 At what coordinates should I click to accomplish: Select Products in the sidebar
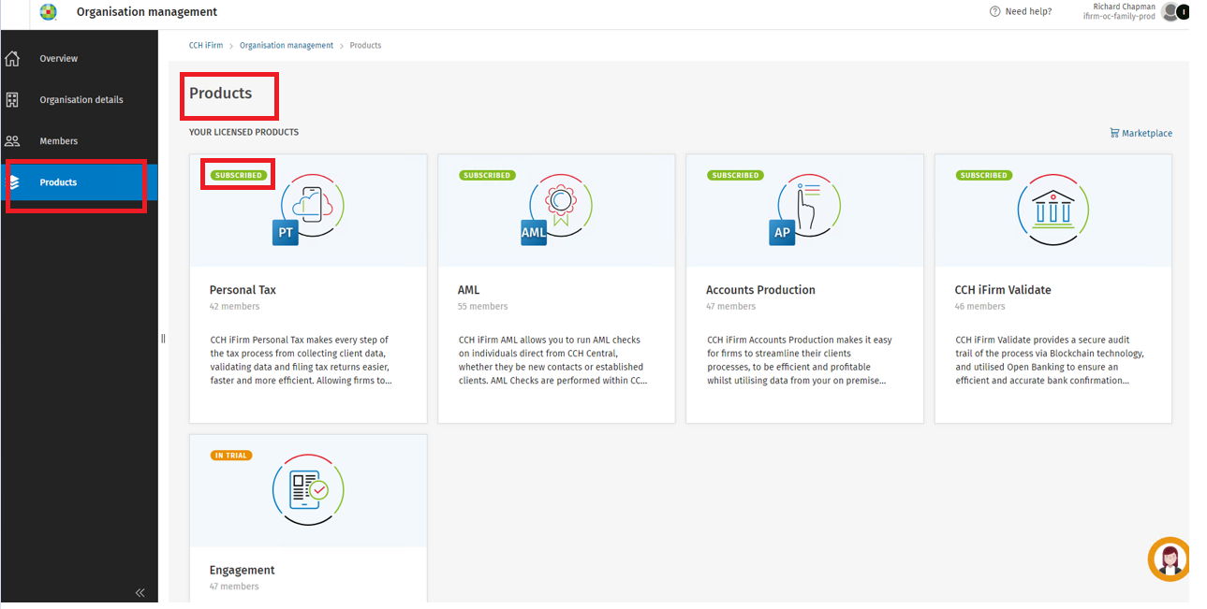[58, 182]
